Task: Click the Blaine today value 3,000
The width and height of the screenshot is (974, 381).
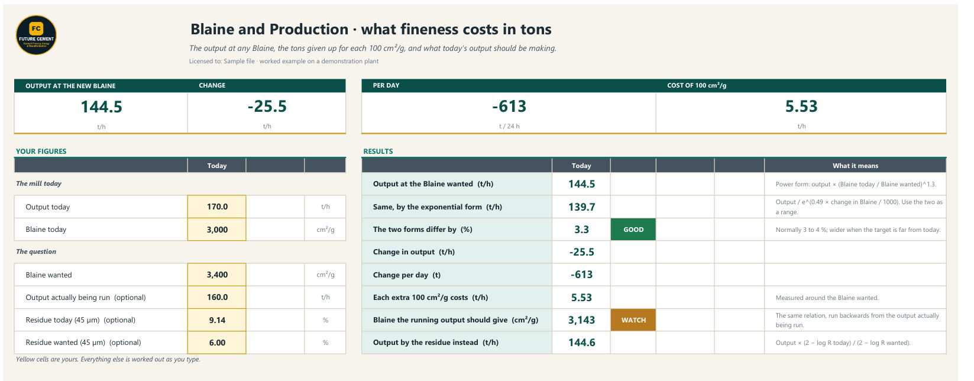Action: (217, 230)
